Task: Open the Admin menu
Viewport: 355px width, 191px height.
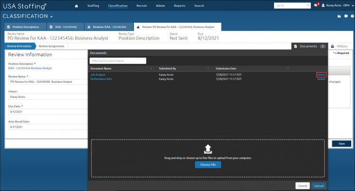Action: point(160,6)
